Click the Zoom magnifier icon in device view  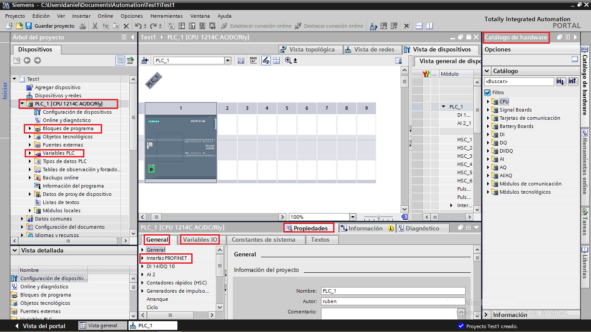click(x=288, y=61)
